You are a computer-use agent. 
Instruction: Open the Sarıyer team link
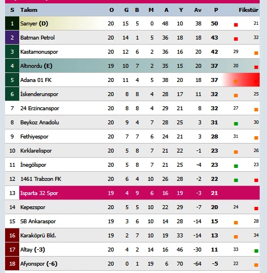point(29,24)
